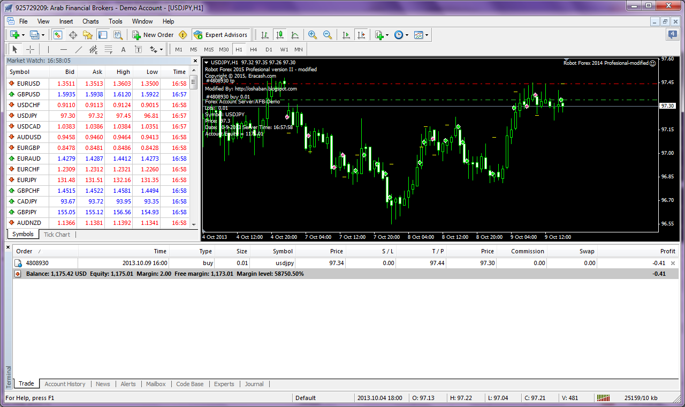Select the vertical line tool
The image size is (685, 407).
(49, 49)
